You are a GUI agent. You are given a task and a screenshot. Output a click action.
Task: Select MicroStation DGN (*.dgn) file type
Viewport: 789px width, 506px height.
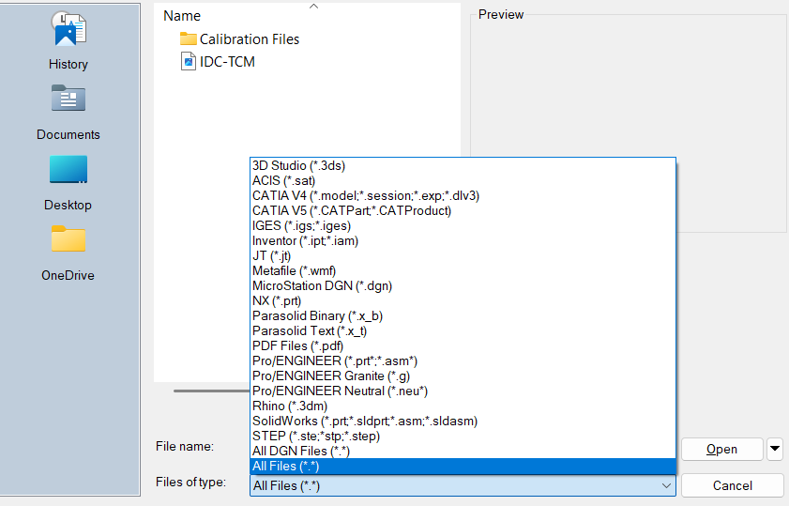(322, 285)
